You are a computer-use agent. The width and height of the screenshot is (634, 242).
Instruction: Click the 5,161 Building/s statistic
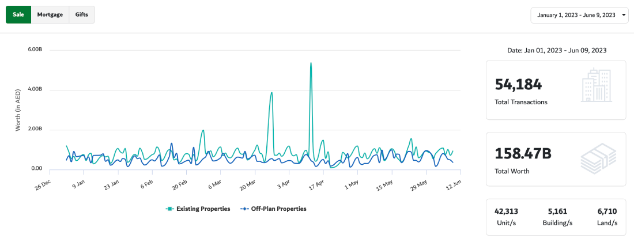(557, 211)
